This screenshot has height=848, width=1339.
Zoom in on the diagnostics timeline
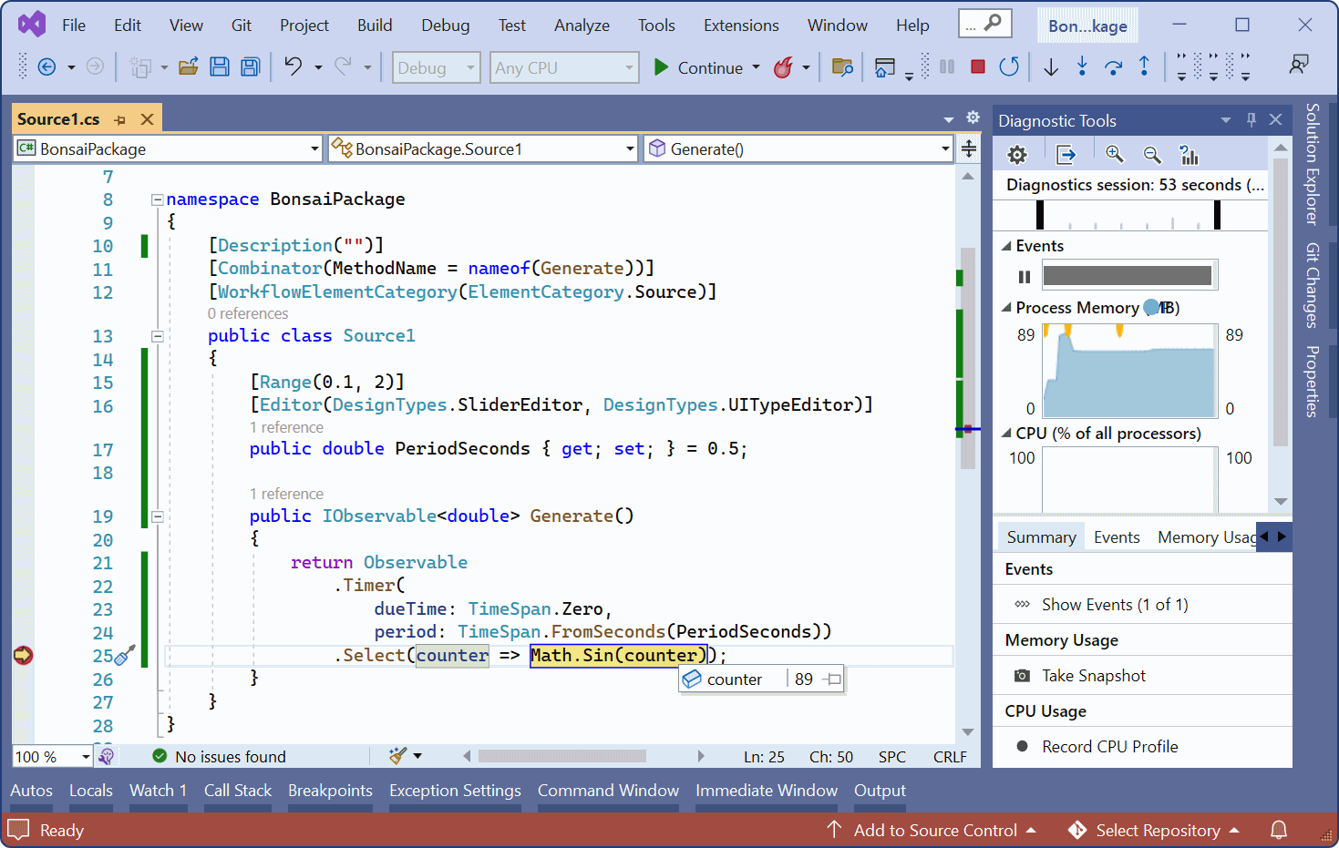(x=1115, y=155)
